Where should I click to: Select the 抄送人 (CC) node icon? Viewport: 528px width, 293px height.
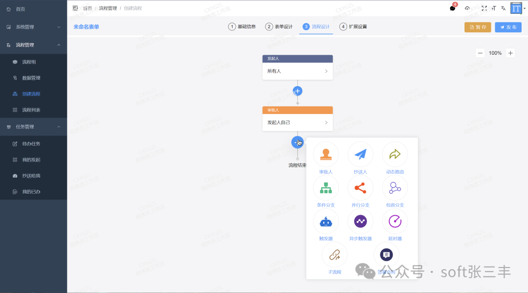click(x=360, y=154)
